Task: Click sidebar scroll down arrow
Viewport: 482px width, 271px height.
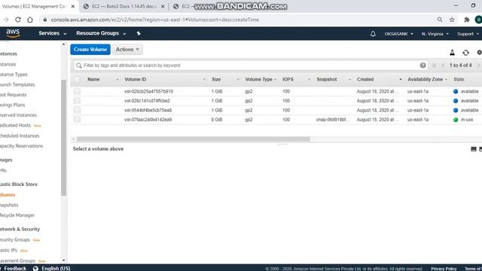Action: pyautogui.click(x=63, y=260)
